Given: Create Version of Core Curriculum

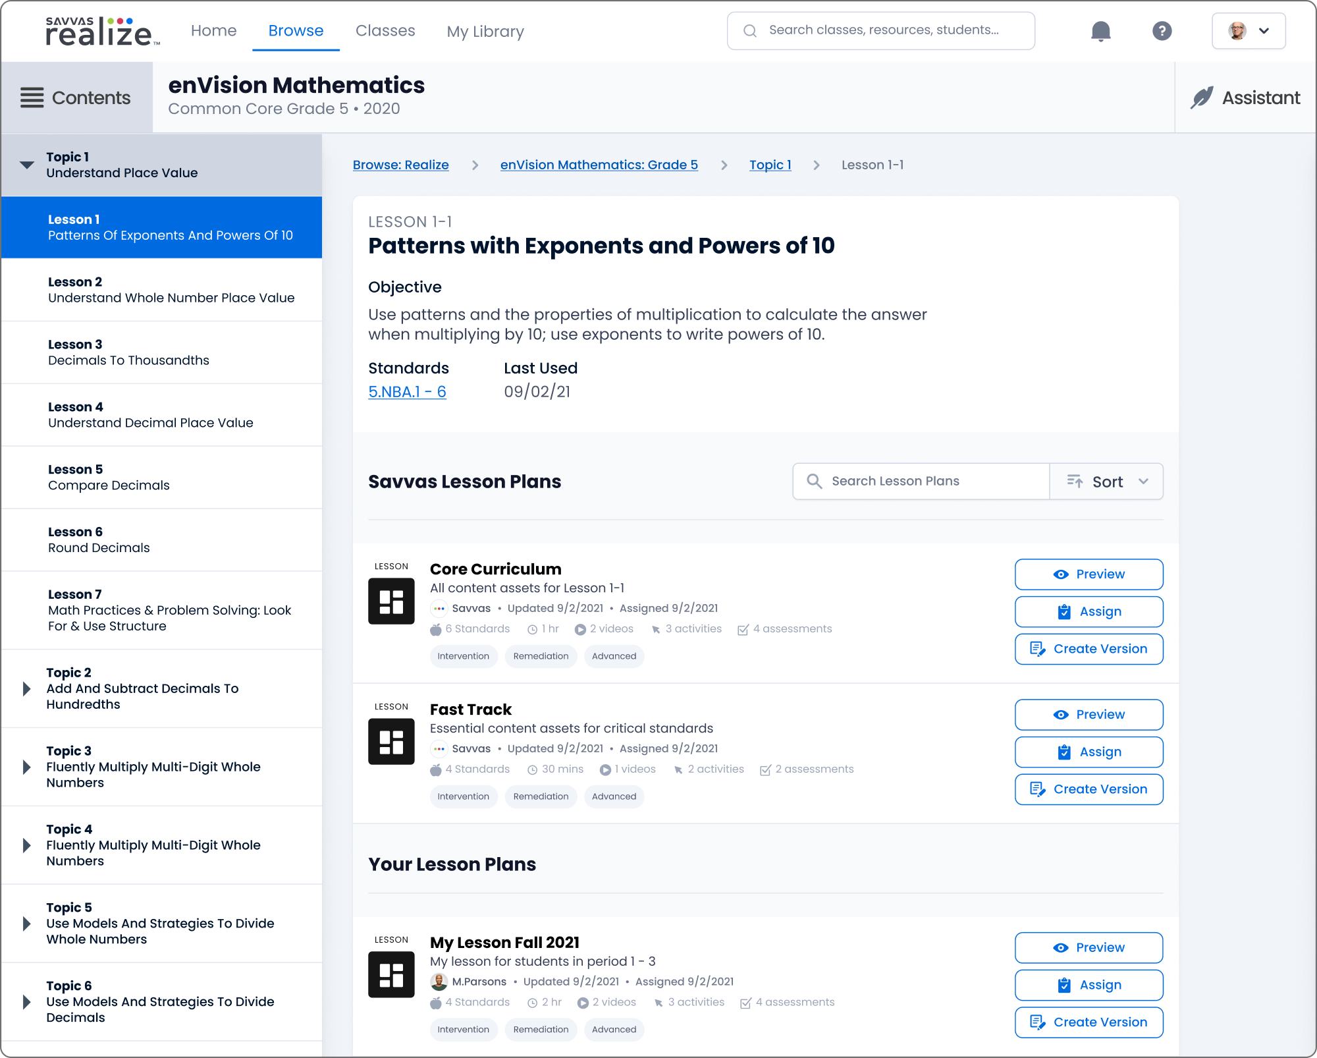Looking at the screenshot, I should point(1089,650).
